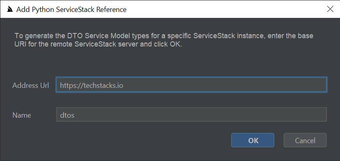Focus the Address Url input field
The height and width of the screenshot is (161, 340).
tap(191, 85)
